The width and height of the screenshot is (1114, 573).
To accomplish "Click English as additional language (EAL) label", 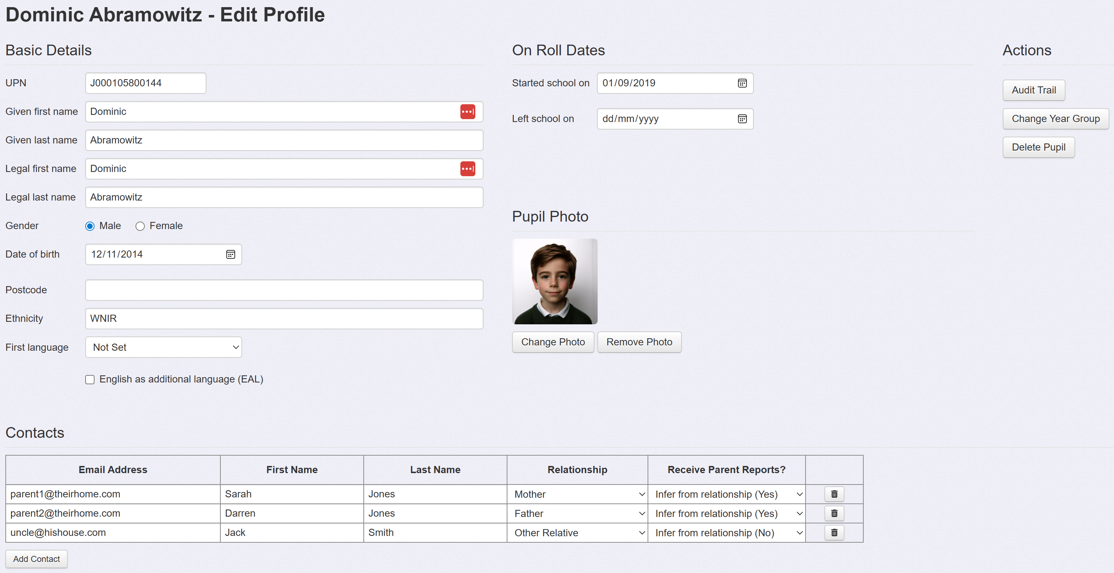I will click(181, 379).
